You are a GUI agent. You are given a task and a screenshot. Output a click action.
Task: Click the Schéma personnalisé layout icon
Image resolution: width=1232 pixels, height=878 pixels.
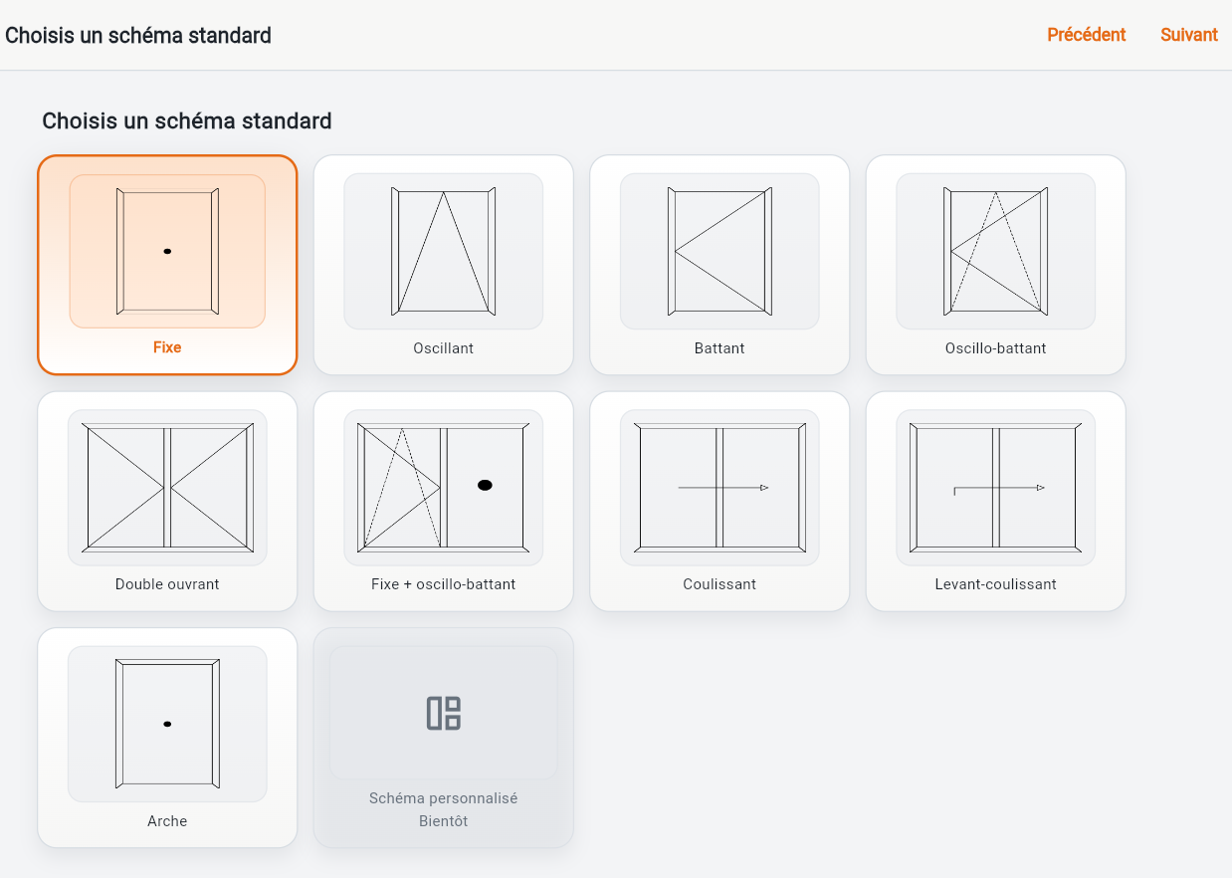point(444,713)
